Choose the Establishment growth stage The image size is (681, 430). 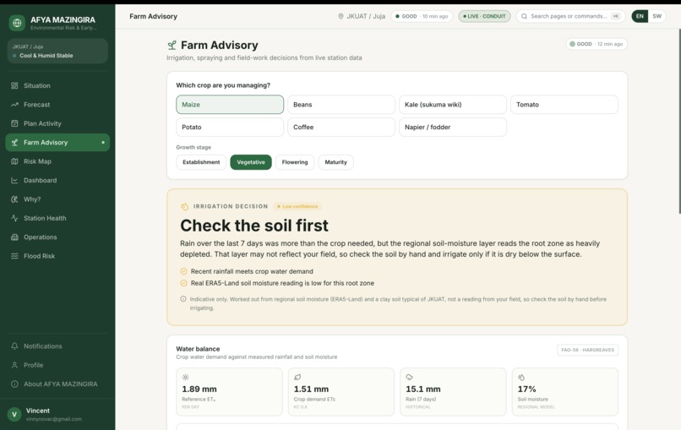coord(201,162)
